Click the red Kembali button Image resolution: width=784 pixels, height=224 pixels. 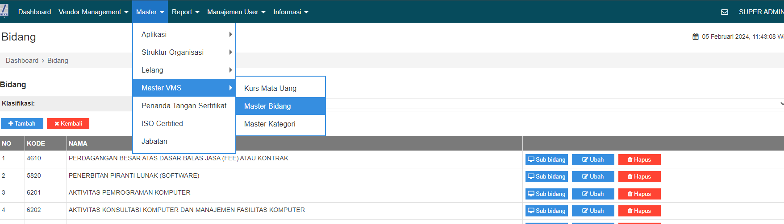[x=68, y=124]
